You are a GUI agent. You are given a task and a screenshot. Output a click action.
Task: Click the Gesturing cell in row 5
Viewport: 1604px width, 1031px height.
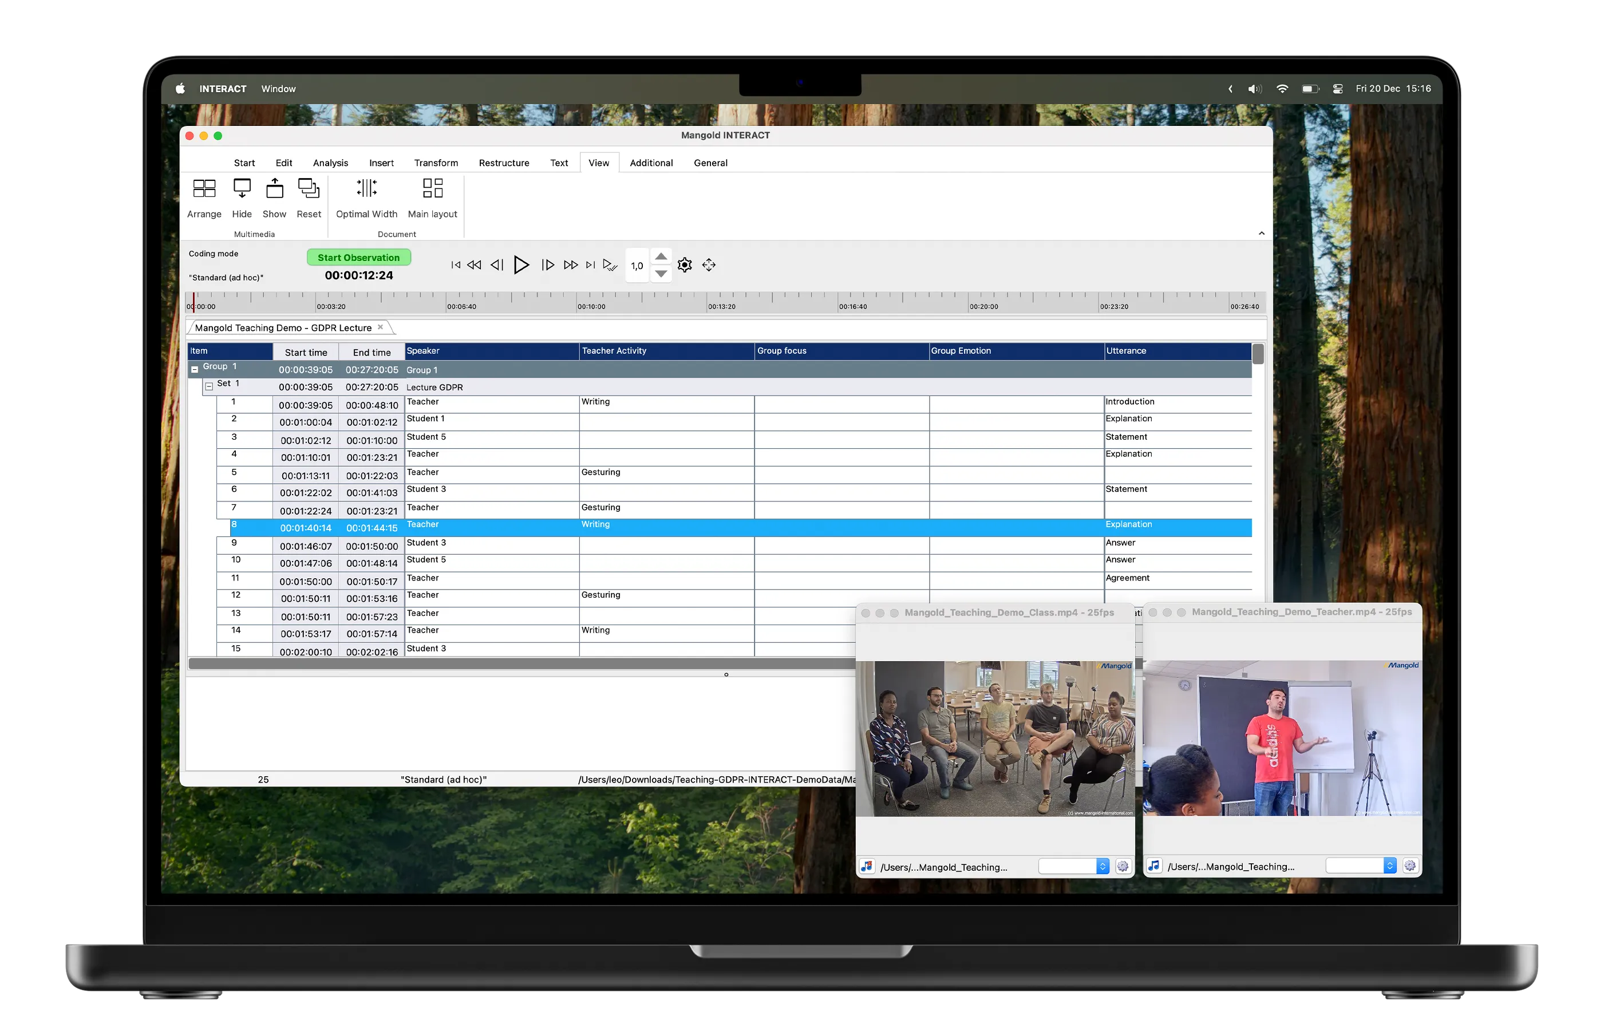[x=667, y=475]
